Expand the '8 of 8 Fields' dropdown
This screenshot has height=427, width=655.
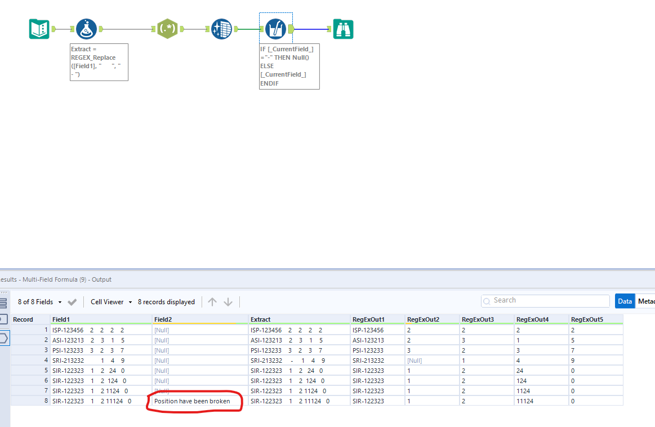pyautogui.click(x=39, y=302)
